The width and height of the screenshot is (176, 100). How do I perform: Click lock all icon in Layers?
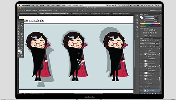(150, 46)
